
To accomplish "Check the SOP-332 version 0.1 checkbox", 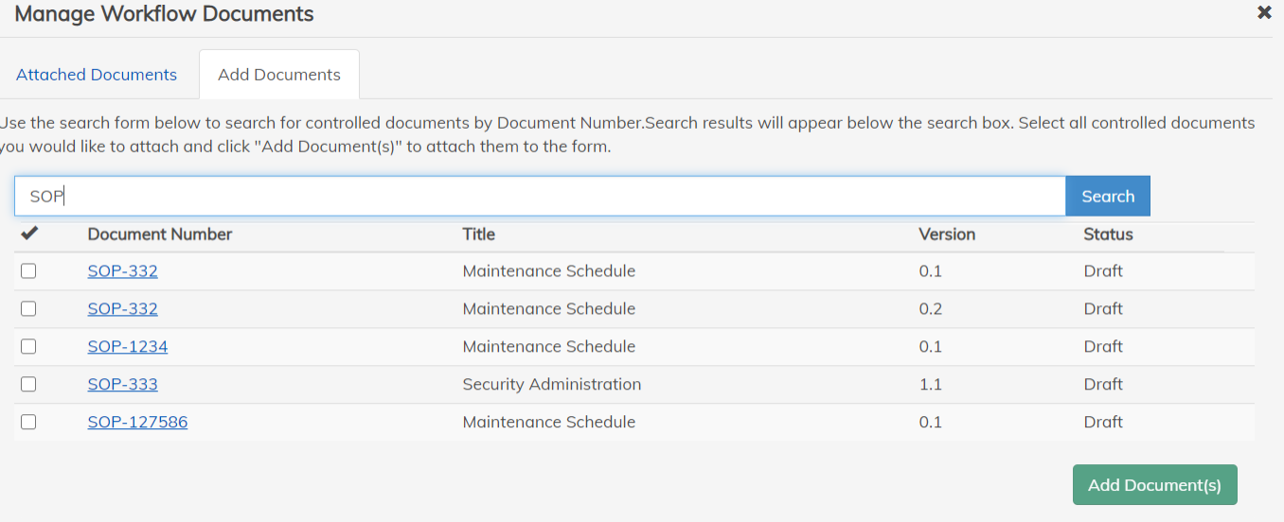I will click(28, 271).
